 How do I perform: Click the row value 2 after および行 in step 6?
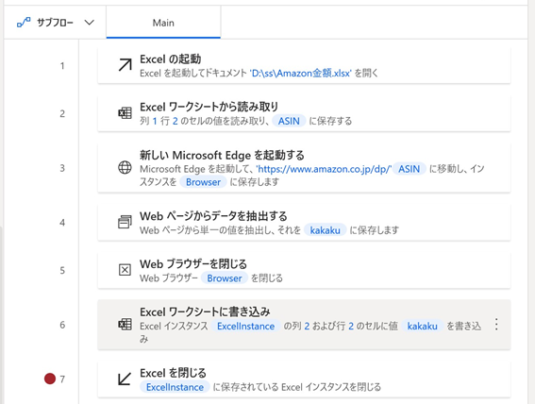tap(351, 327)
